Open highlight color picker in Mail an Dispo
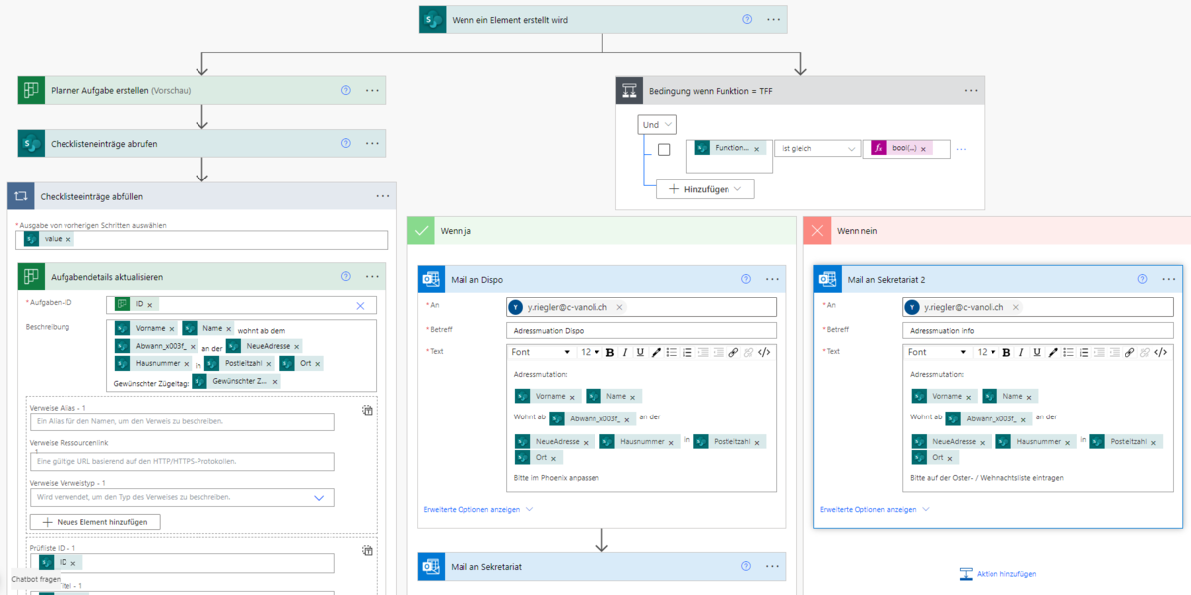Image resolution: width=1191 pixels, height=595 pixels. coord(655,352)
